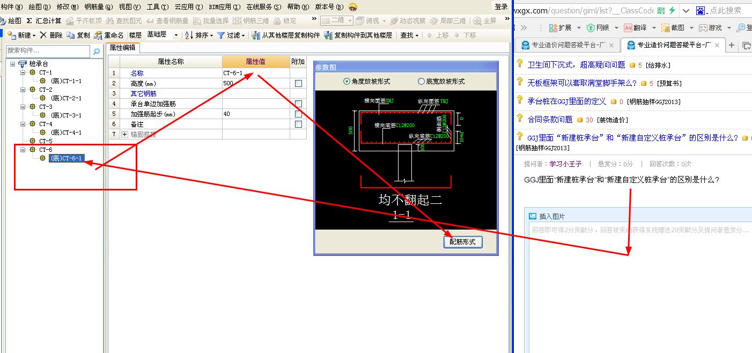
Task: Open link 无板框架可以套取满堂脚手架么?
Action: (582, 83)
